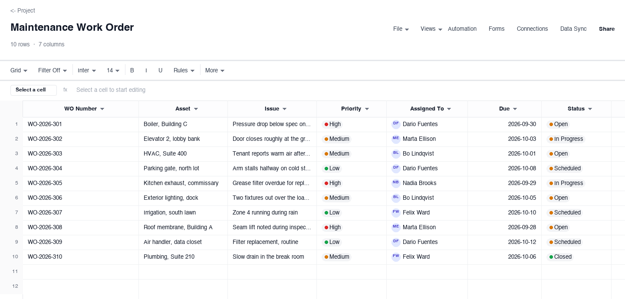
Task: Open Forms from the top menu
Action: click(x=497, y=29)
